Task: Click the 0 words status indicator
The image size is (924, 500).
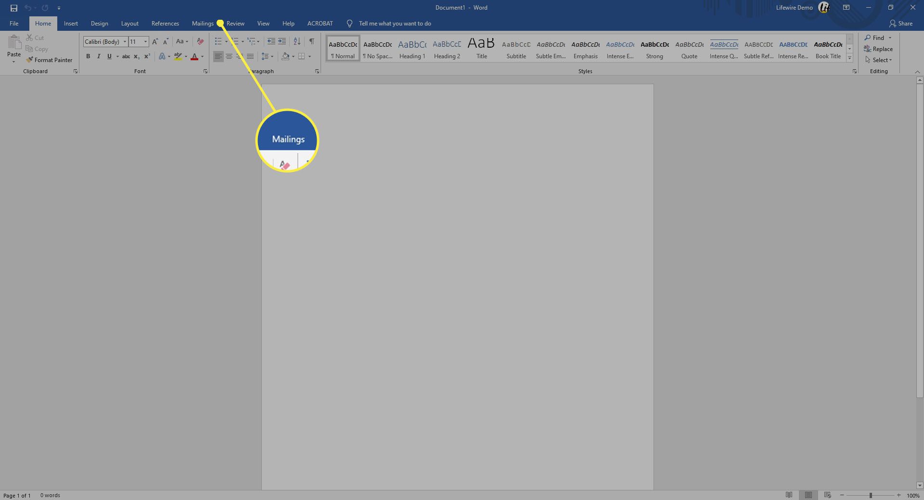Action: (x=50, y=495)
